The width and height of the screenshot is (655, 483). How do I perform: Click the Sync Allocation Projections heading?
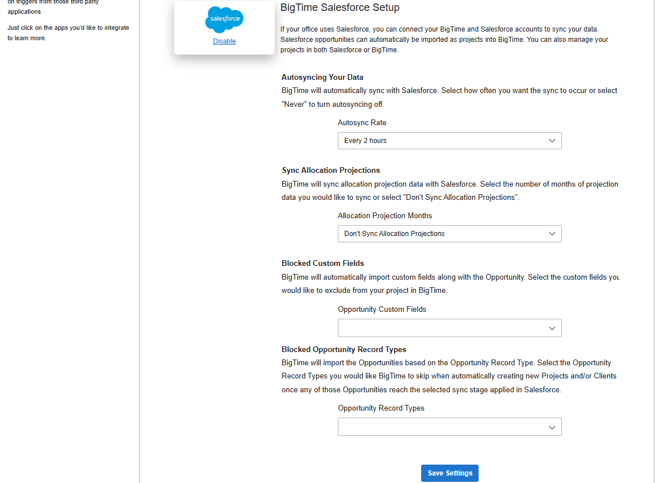point(331,171)
